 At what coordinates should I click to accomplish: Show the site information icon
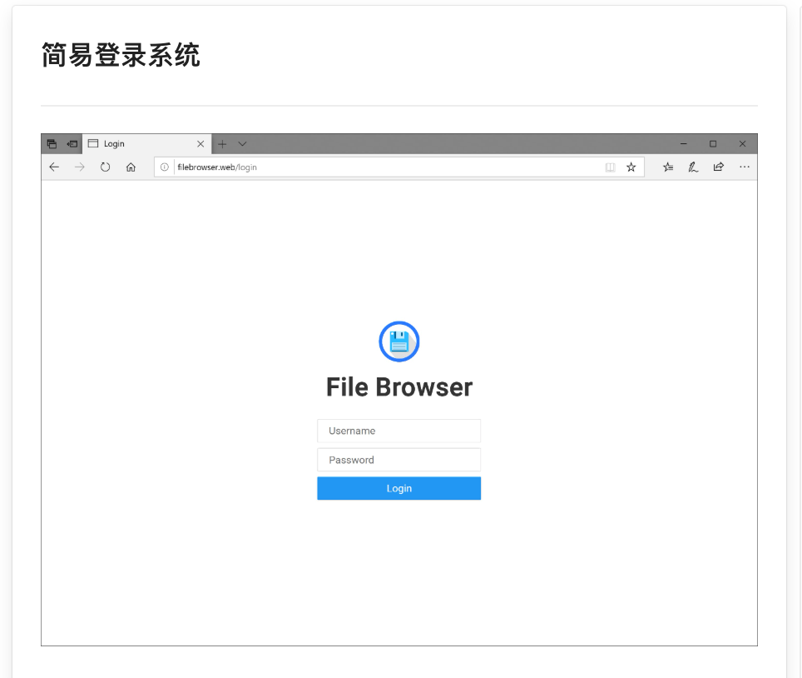tap(165, 167)
